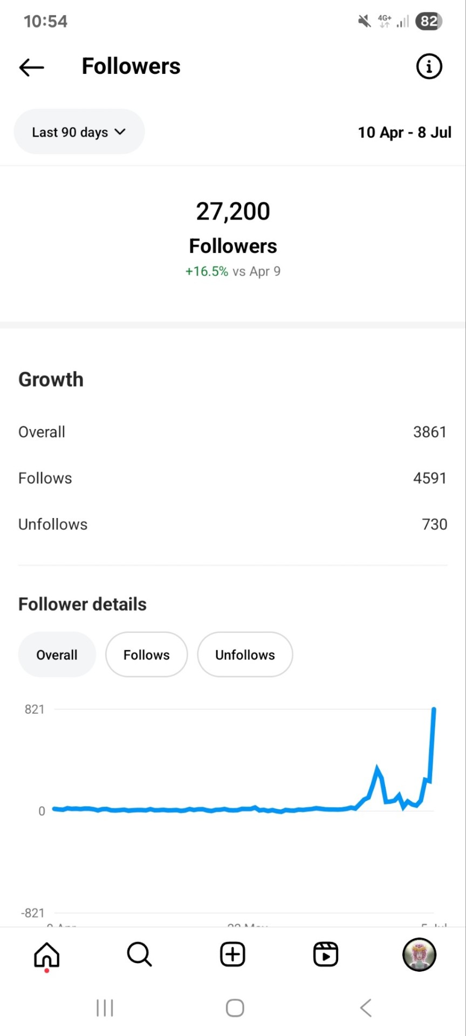
Task: Tap the Unfollows growth row showing 730
Action: click(x=232, y=524)
